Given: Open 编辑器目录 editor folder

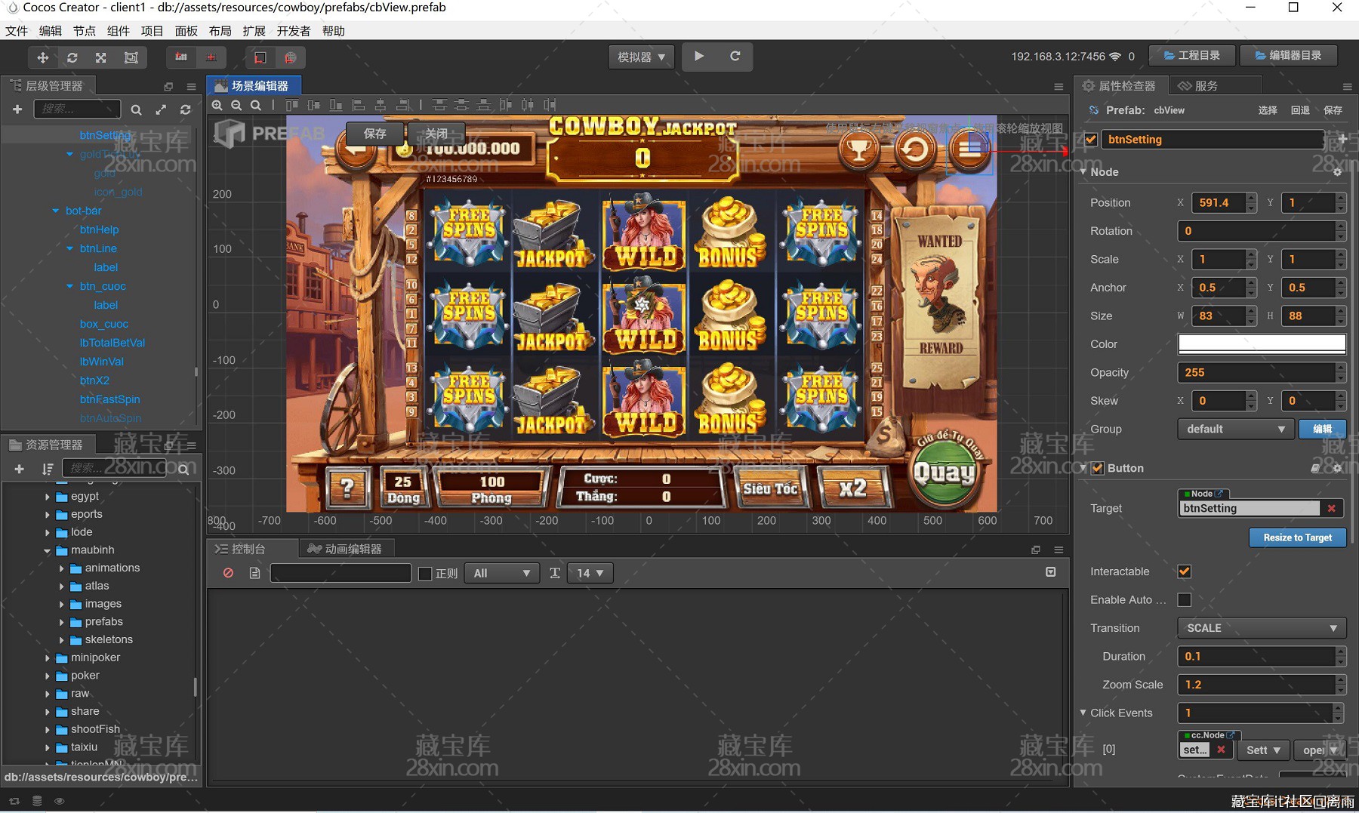Looking at the screenshot, I should point(1288,56).
